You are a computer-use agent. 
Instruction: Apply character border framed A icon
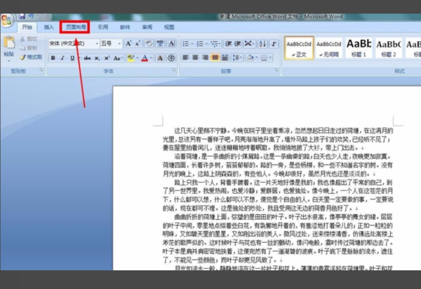[x=171, y=43]
